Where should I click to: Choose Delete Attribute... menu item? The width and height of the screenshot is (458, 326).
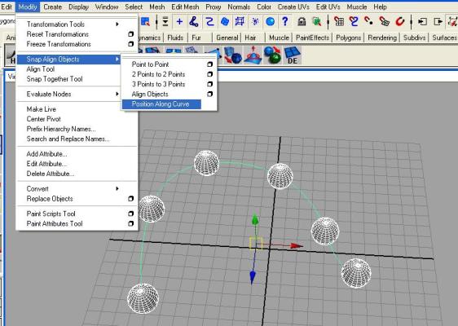tap(51, 174)
